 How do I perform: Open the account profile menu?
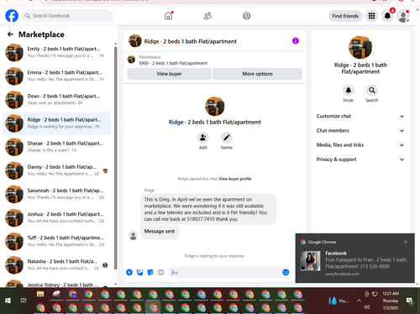(x=403, y=16)
